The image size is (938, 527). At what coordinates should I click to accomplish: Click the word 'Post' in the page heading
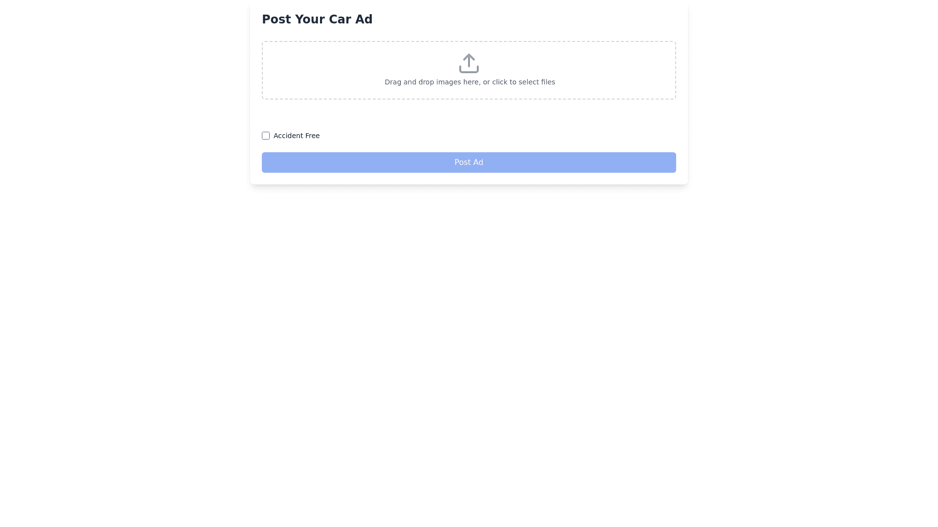[276, 20]
